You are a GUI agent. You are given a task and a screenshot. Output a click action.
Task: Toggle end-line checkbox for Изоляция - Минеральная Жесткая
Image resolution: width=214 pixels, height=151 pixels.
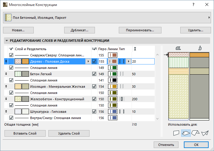pos(94,87)
